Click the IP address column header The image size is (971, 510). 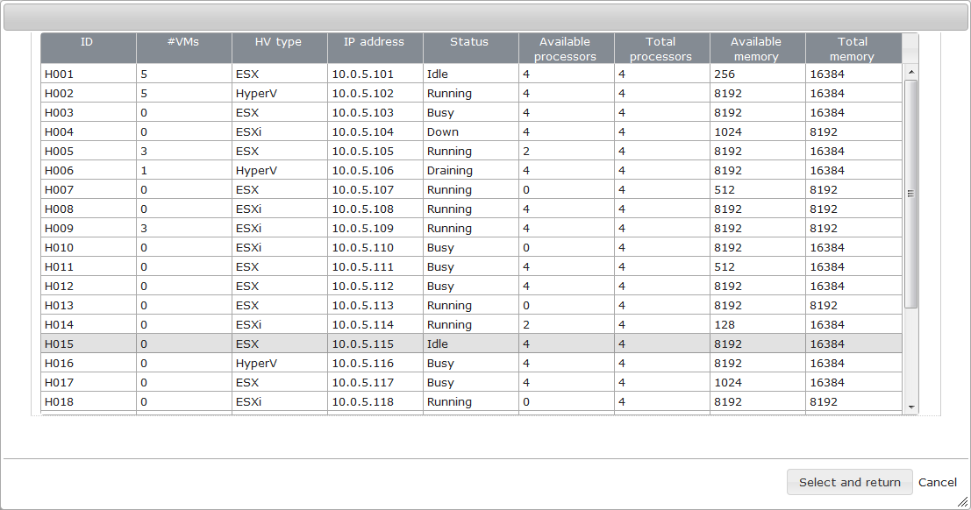(x=375, y=48)
